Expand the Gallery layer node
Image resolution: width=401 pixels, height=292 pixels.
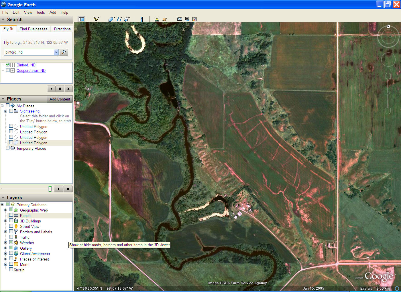(5, 248)
